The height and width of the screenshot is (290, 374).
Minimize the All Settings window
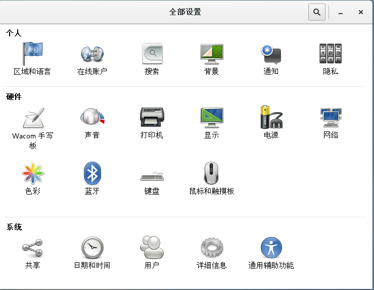coord(341,12)
